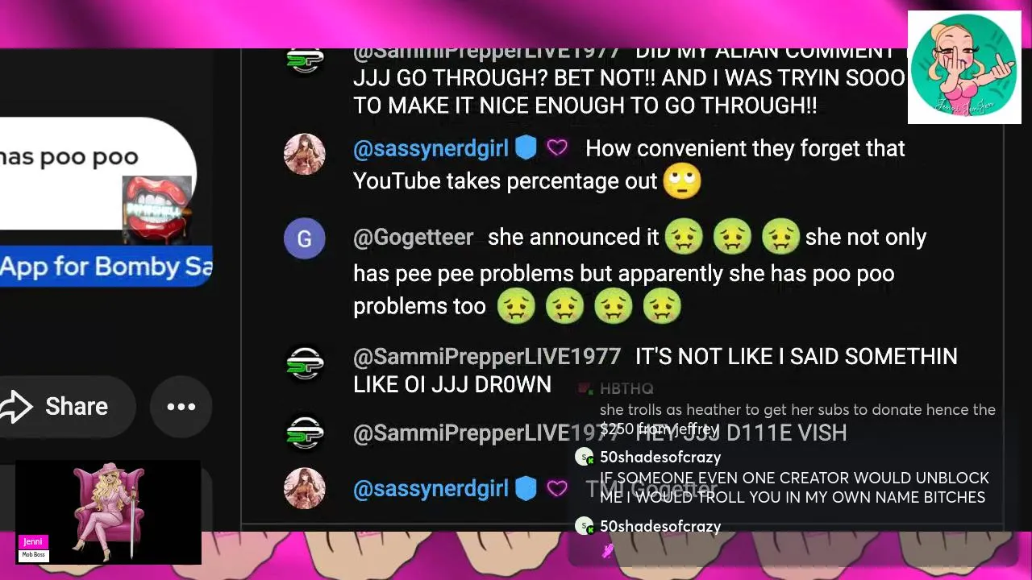Open @SammiPrepperLIVE1977 link on D111E VISH comment
Image resolution: width=1032 pixels, height=580 pixels.
(x=487, y=433)
